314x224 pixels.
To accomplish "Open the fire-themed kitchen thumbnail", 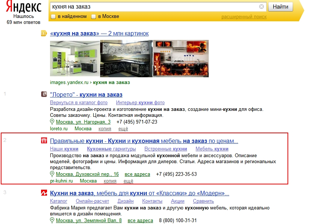I will [x=181, y=59].
